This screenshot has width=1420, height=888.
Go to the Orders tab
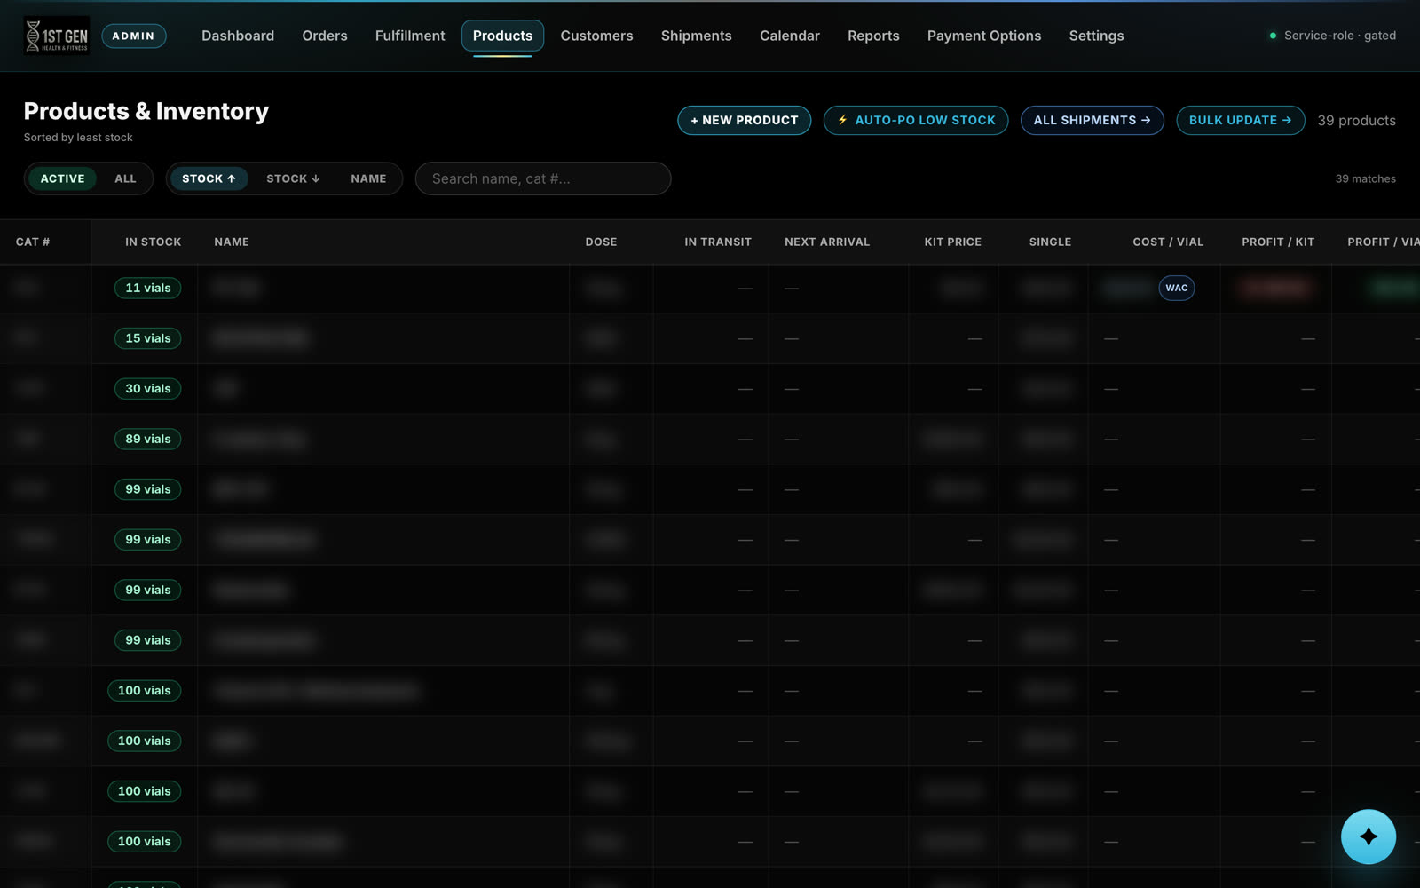pos(325,36)
